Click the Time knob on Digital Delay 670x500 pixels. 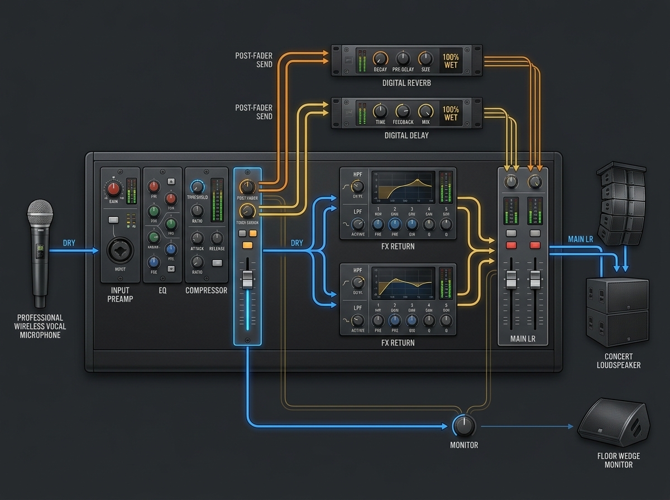[380, 110]
